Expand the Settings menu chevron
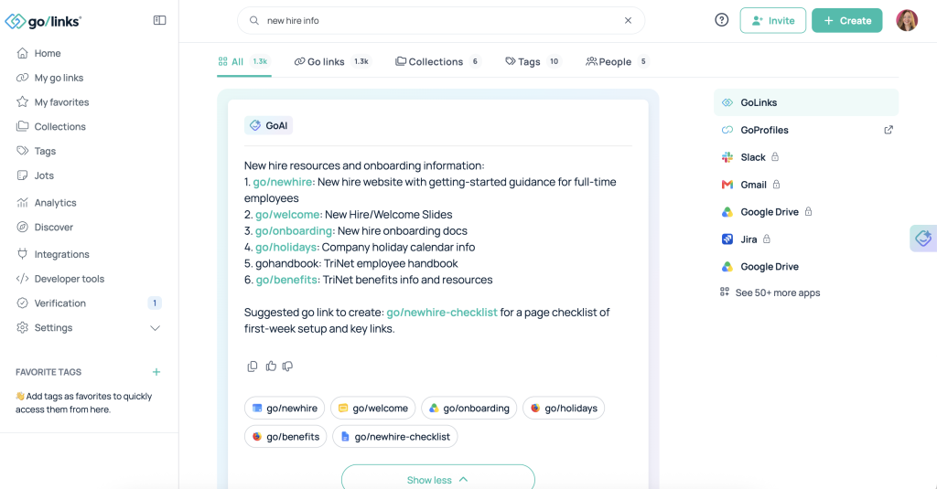Viewport: 937px width, 489px height. tap(155, 328)
